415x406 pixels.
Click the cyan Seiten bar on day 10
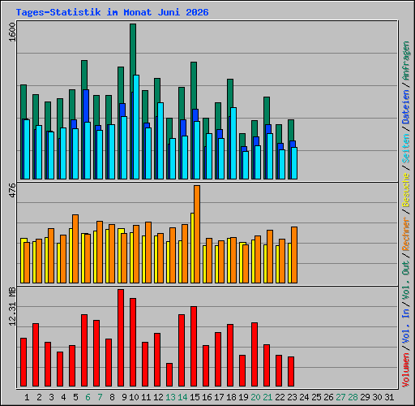[x=136, y=127]
